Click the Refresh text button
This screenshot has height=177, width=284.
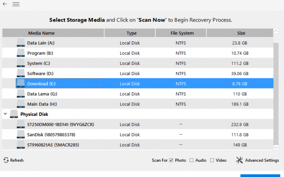[x=17, y=160]
